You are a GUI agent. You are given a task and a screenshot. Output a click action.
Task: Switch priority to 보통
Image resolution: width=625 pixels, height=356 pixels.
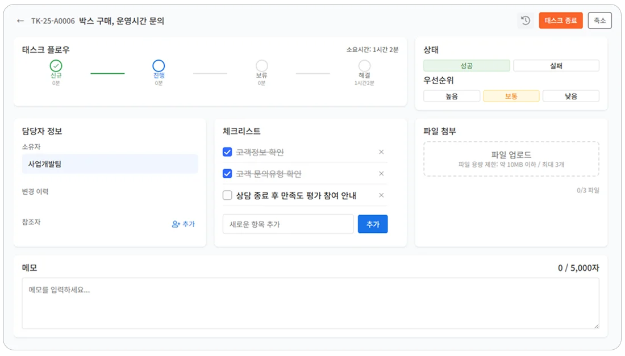click(x=511, y=95)
